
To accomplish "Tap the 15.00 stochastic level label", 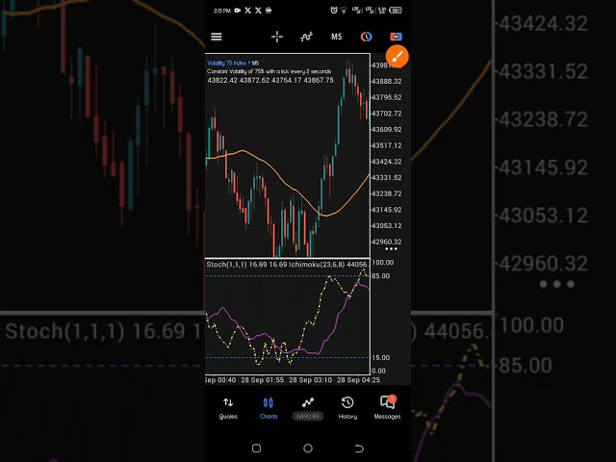I will pos(381,357).
